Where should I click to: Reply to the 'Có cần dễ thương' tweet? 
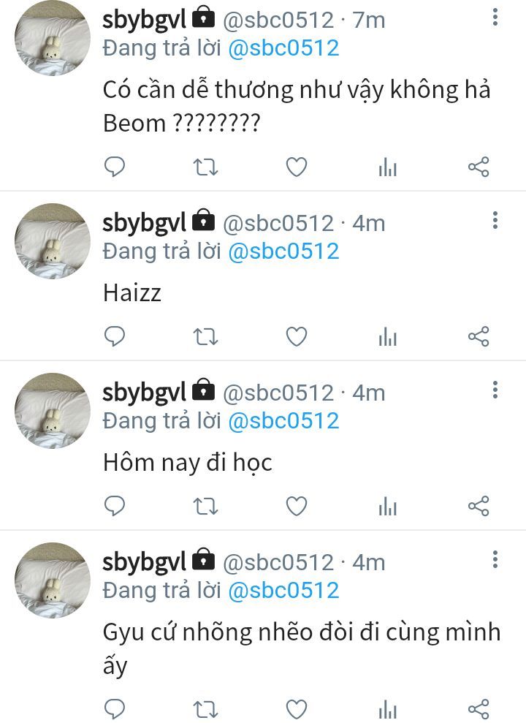(115, 167)
